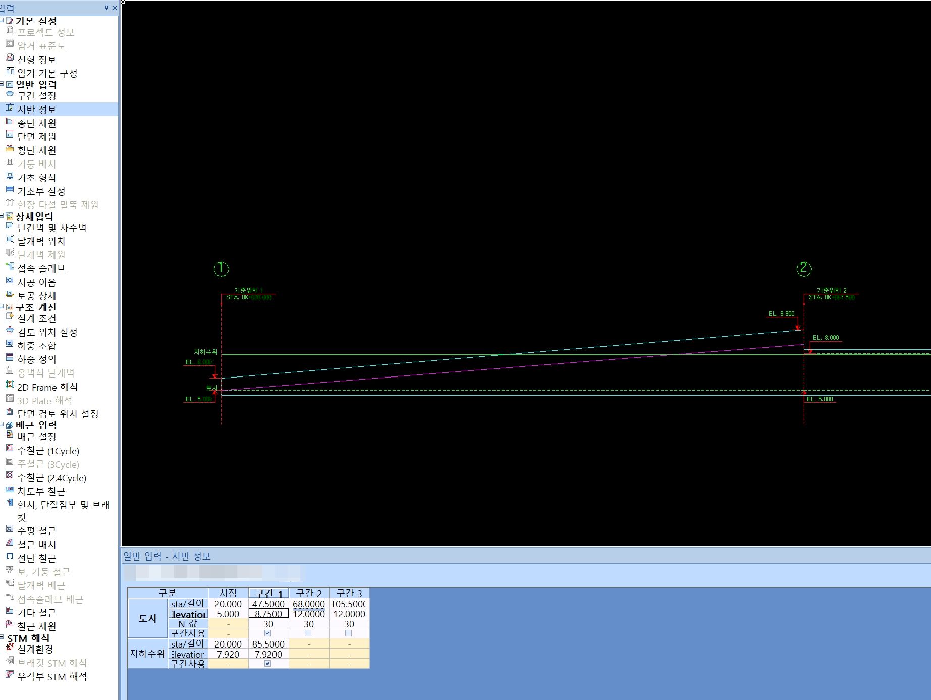Click the 기초 형식 icon

click(10, 176)
